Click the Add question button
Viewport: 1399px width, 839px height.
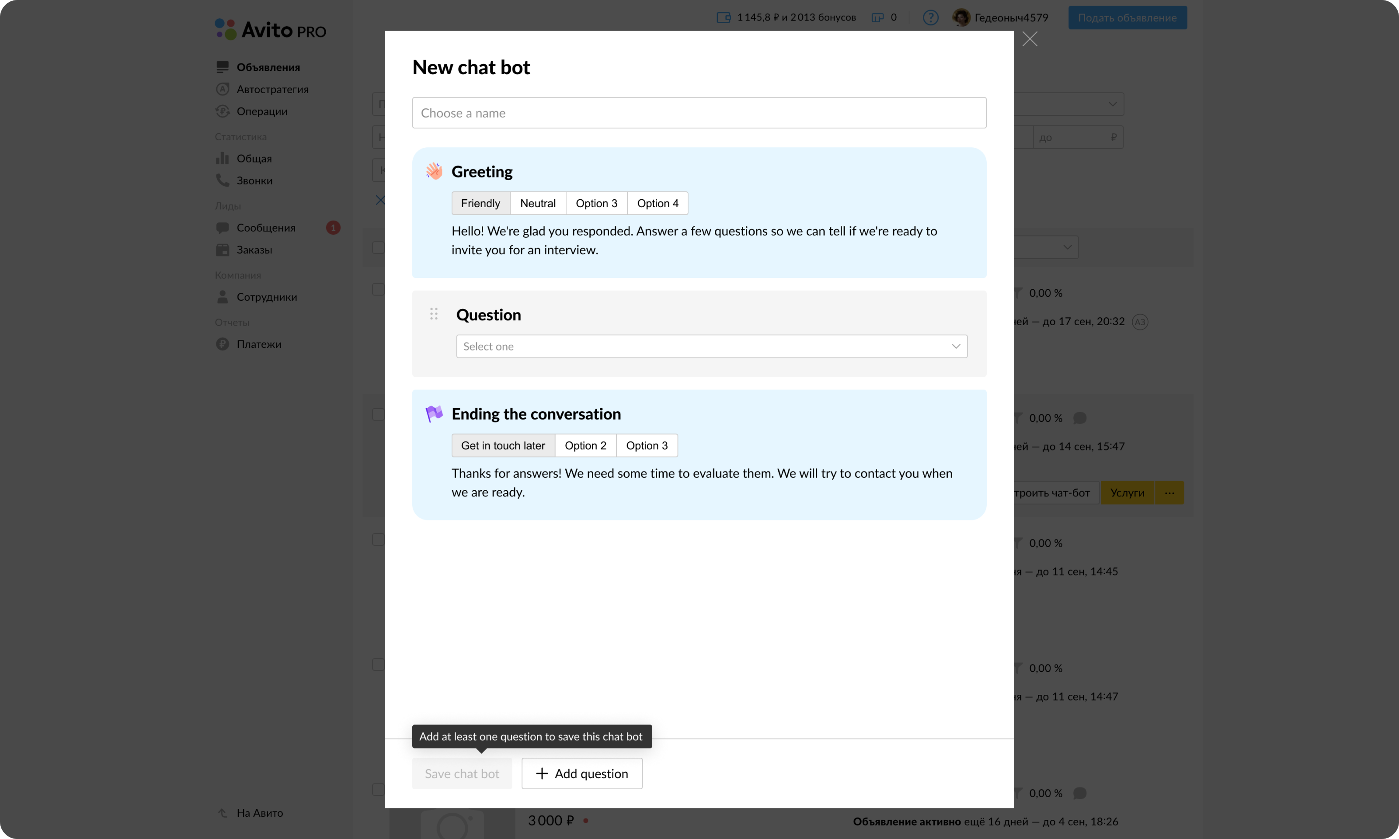(582, 773)
